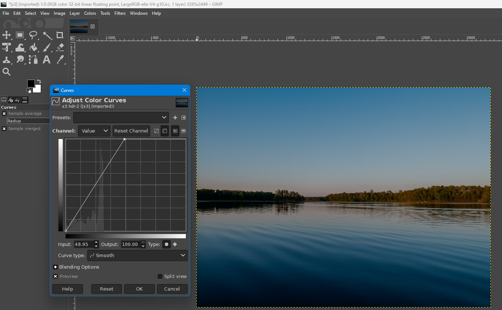
Task: Click the black foreground color swatch
Action: pos(31,84)
